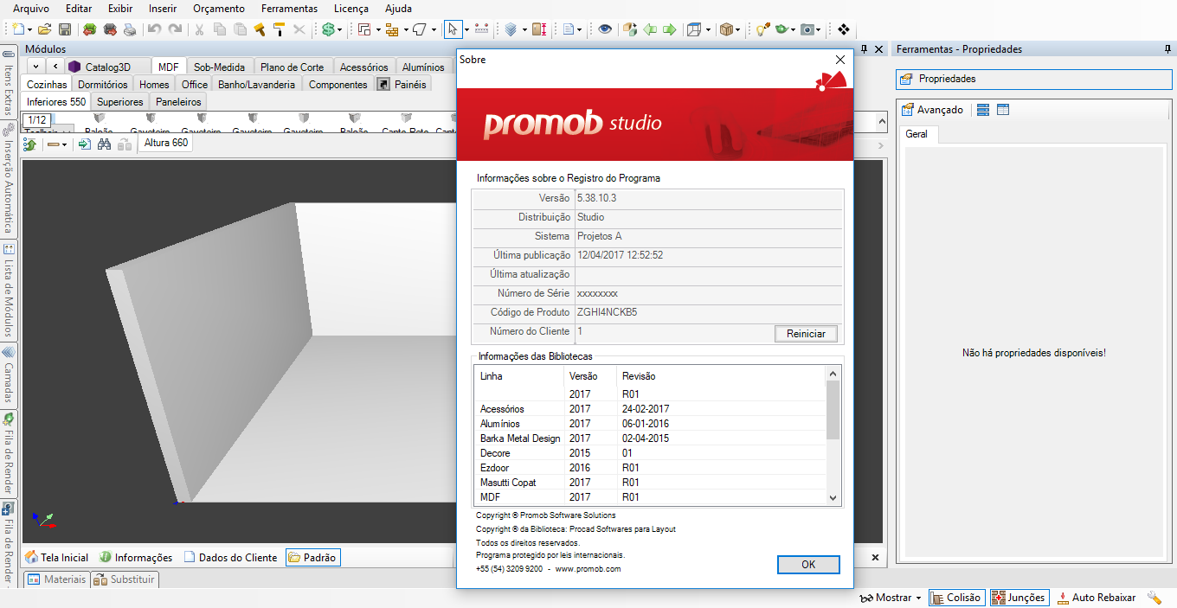Click the green up-arrow icon in Módulos toolbar

pos(30,144)
